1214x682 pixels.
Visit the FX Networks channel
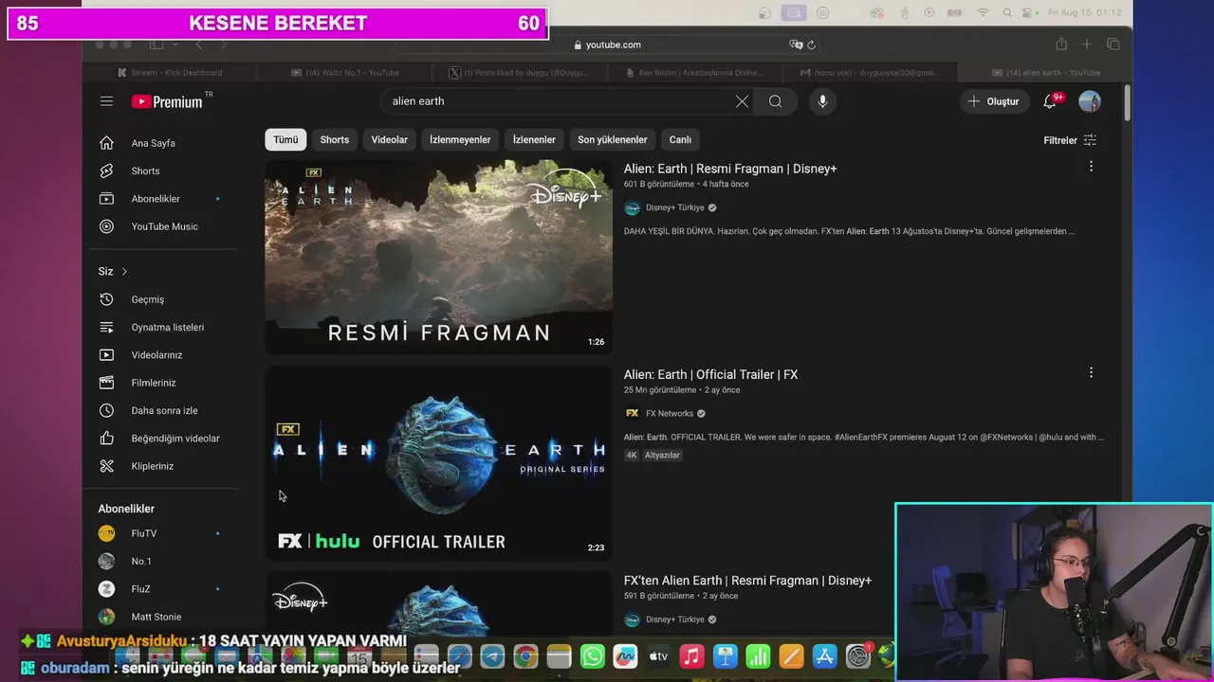pyautogui.click(x=670, y=414)
